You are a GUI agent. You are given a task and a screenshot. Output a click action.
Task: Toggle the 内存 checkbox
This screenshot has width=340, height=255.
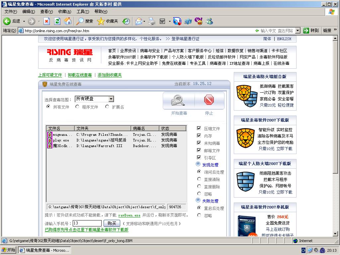click(x=199, y=135)
